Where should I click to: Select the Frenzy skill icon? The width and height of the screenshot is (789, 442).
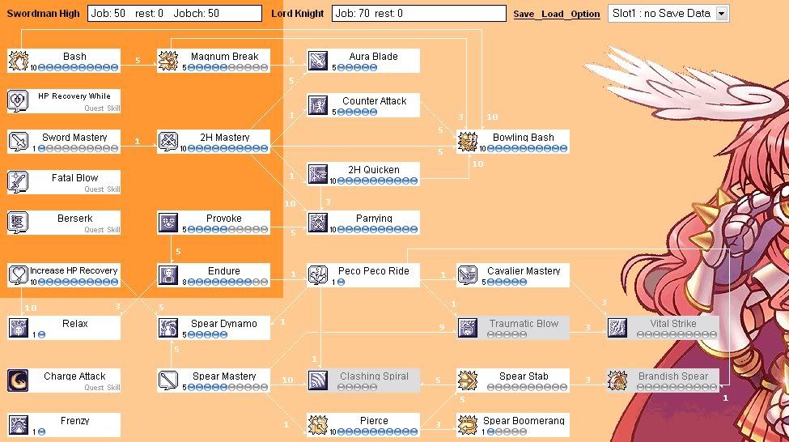point(19,425)
